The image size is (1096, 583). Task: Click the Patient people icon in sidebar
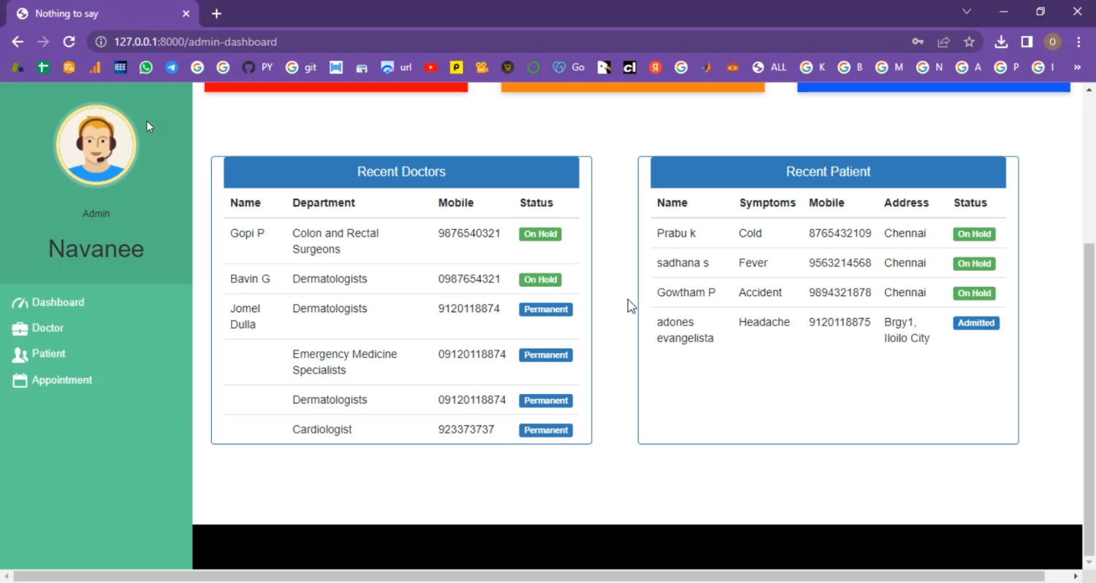pos(20,355)
